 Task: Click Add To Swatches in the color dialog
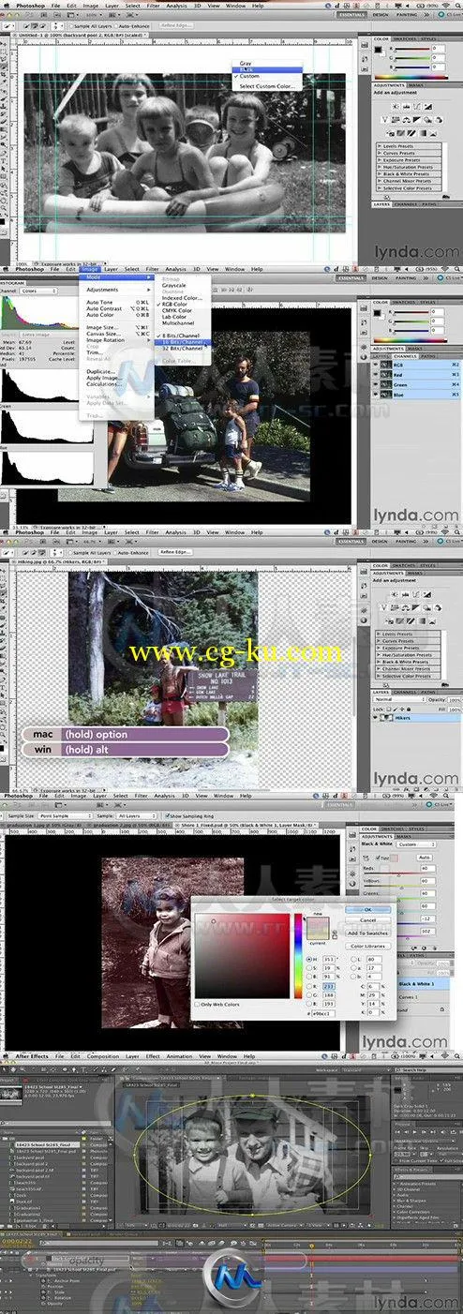[367, 933]
